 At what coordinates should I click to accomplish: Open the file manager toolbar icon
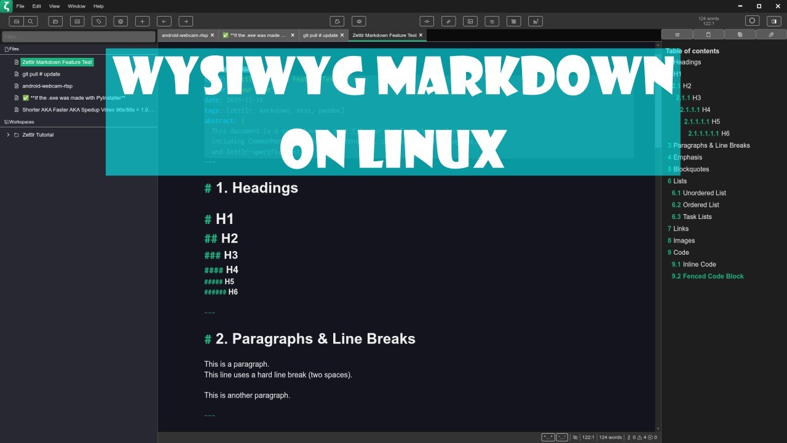coord(17,21)
